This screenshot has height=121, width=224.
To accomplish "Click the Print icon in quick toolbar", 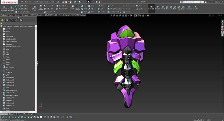I will click(80, 2).
